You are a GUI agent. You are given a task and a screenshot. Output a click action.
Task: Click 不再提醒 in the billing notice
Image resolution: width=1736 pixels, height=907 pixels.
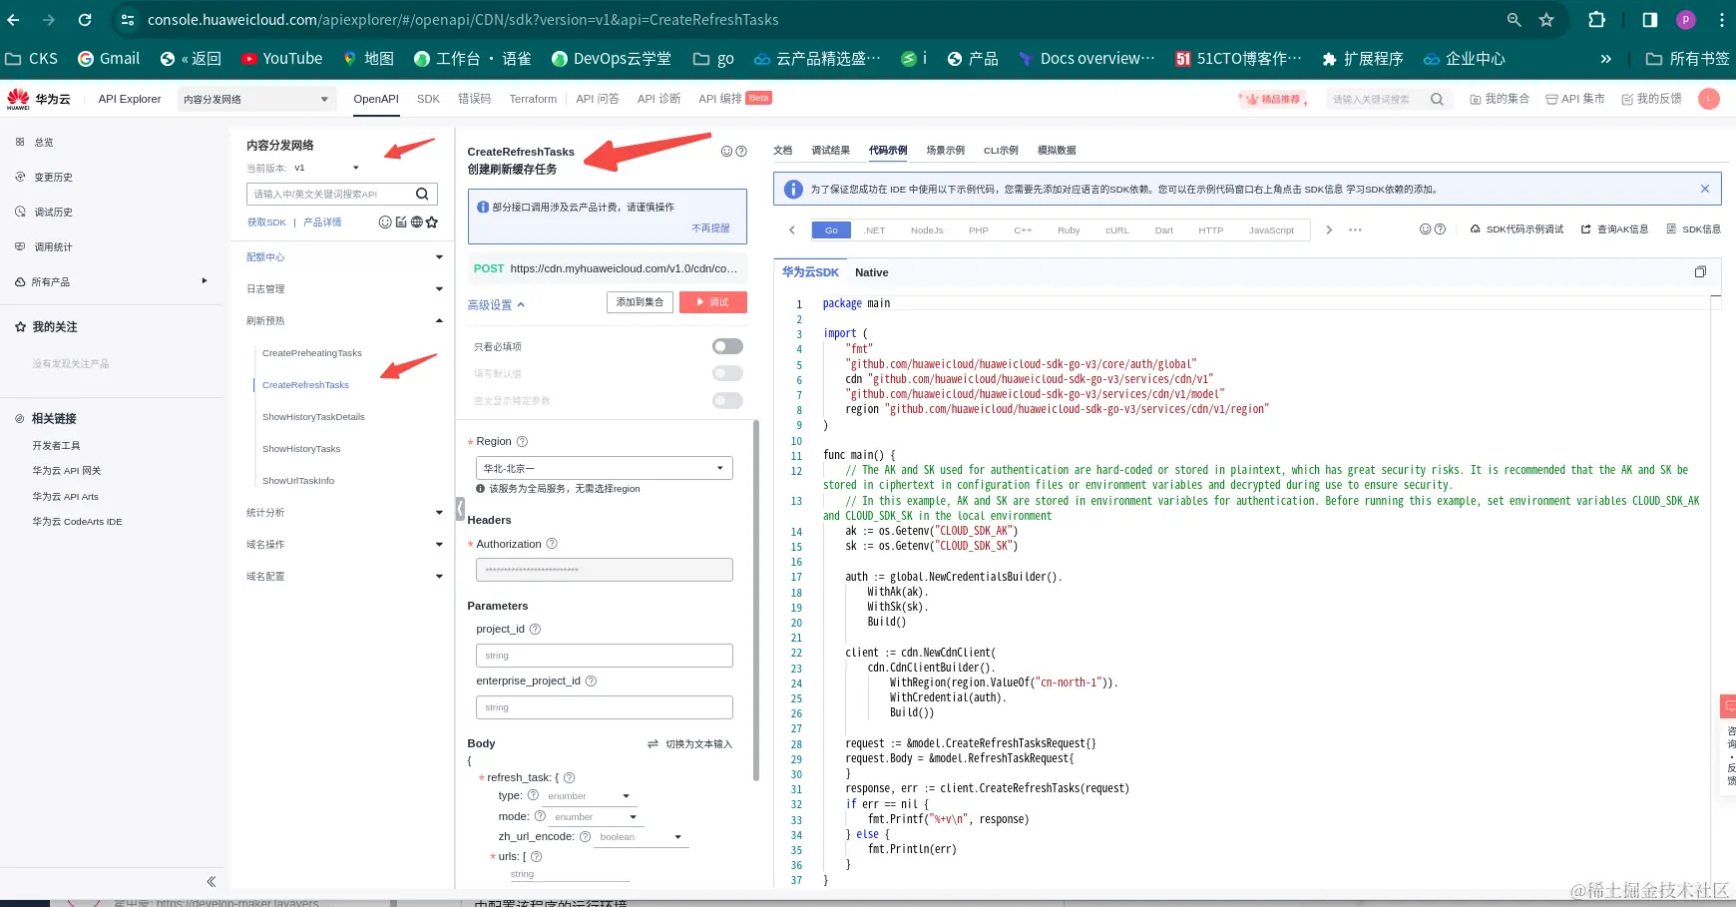[x=711, y=228]
